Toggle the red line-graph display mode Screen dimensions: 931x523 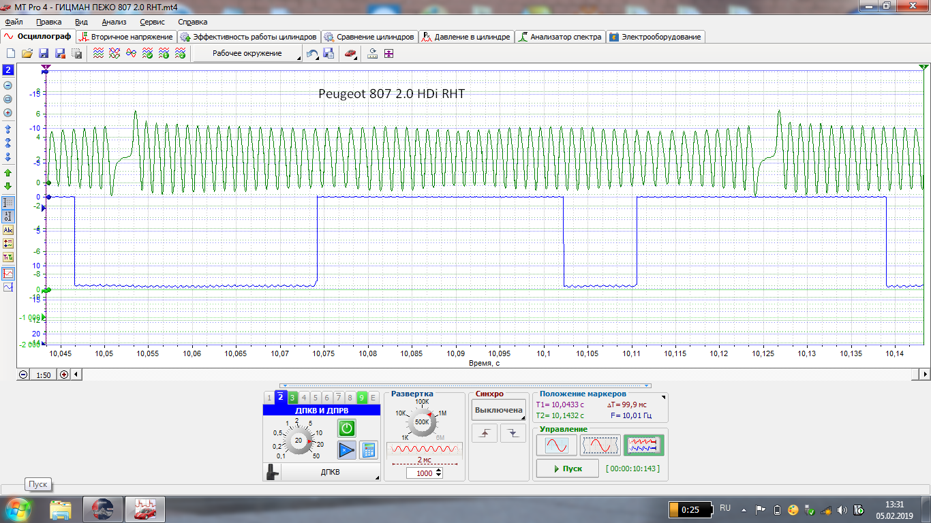[8, 273]
